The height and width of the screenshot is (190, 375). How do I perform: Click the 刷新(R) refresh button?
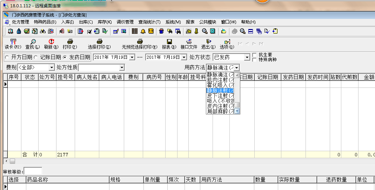(x=51, y=44)
